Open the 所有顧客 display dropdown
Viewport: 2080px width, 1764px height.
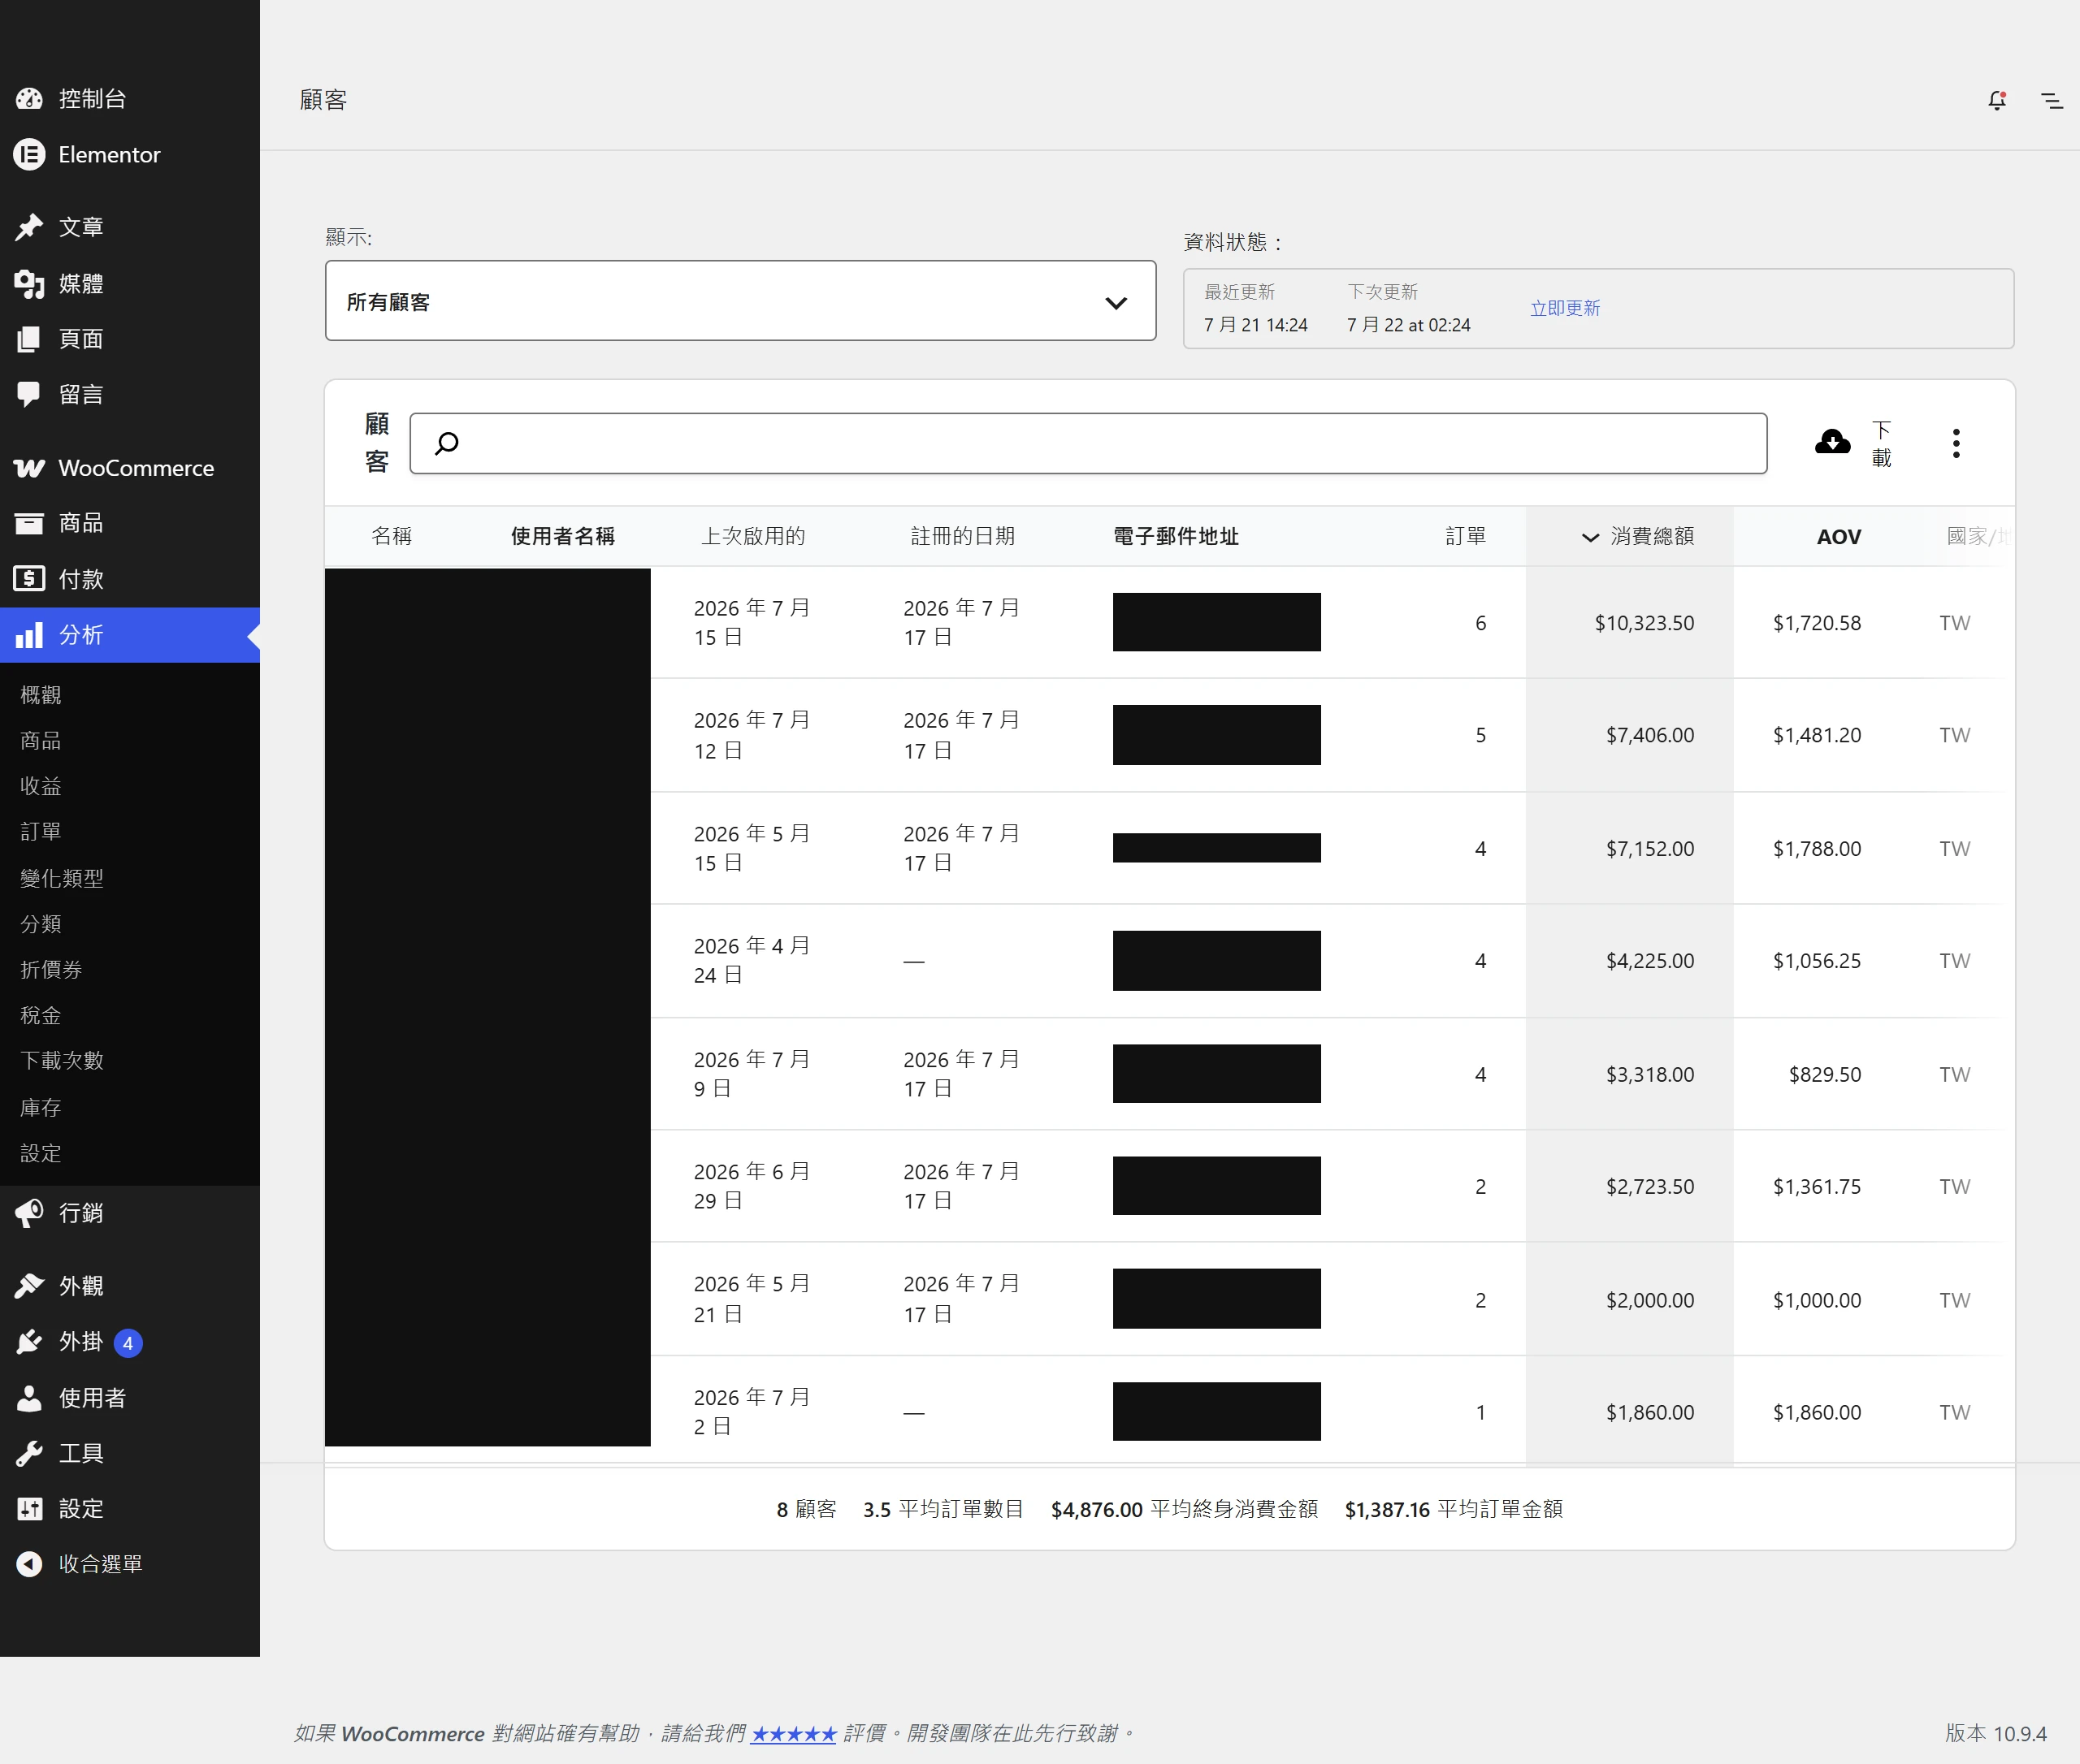pos(740,301)
